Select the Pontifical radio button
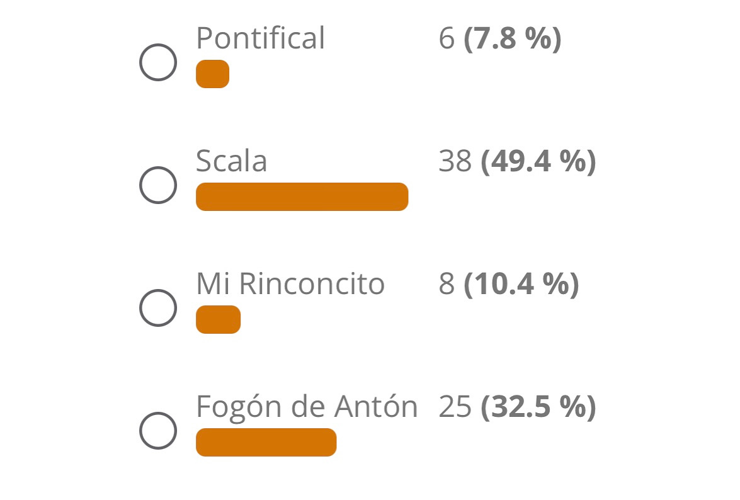 158,62
